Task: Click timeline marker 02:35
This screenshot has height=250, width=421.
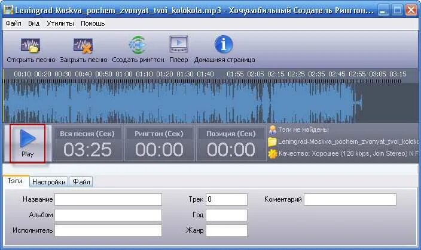Action: coord(316,74)
